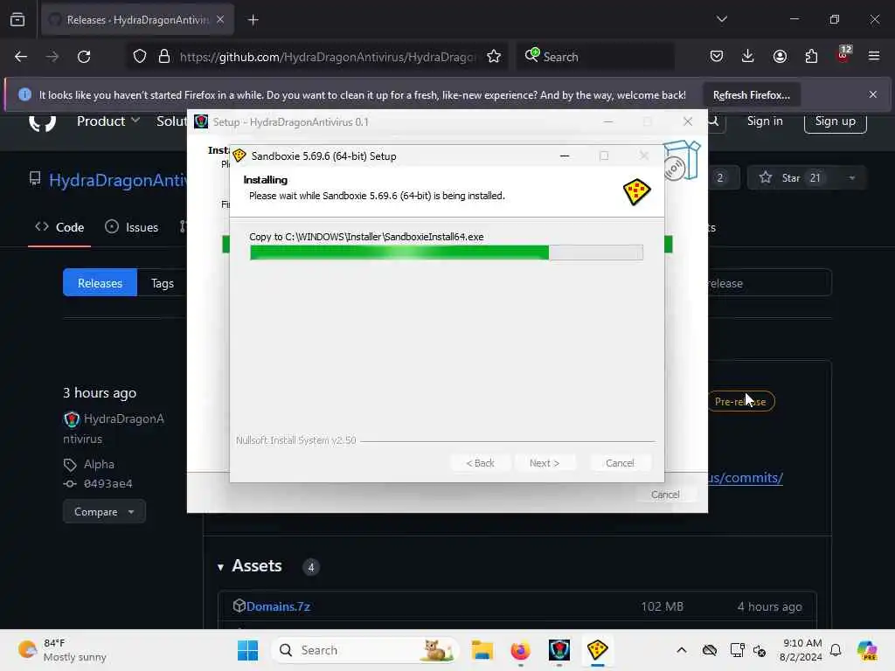
Task: Open uBlock extension icon with badge 12
Action: [843, 55]
